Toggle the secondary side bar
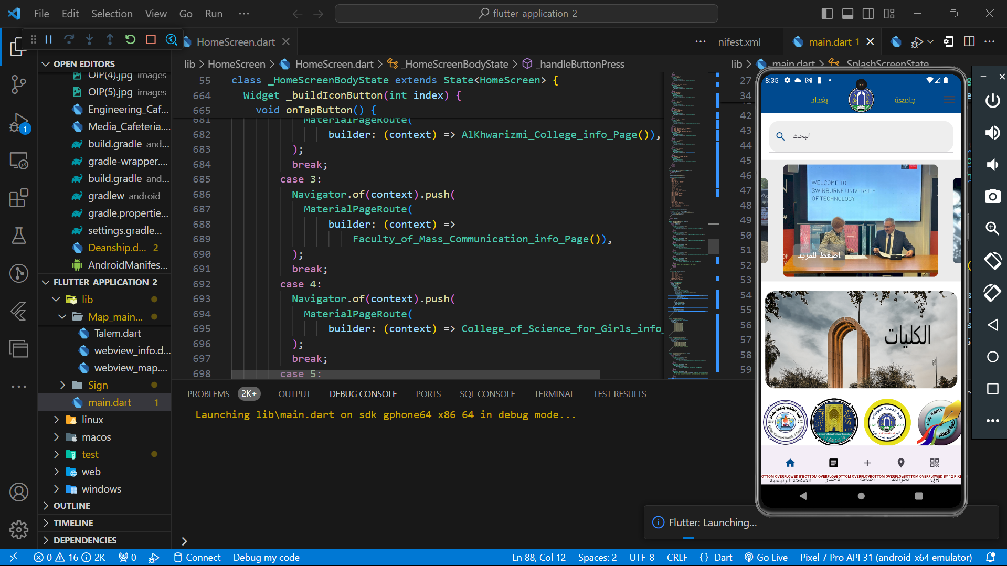Viewport: 1007px width, 566px height. pos(868,14)
